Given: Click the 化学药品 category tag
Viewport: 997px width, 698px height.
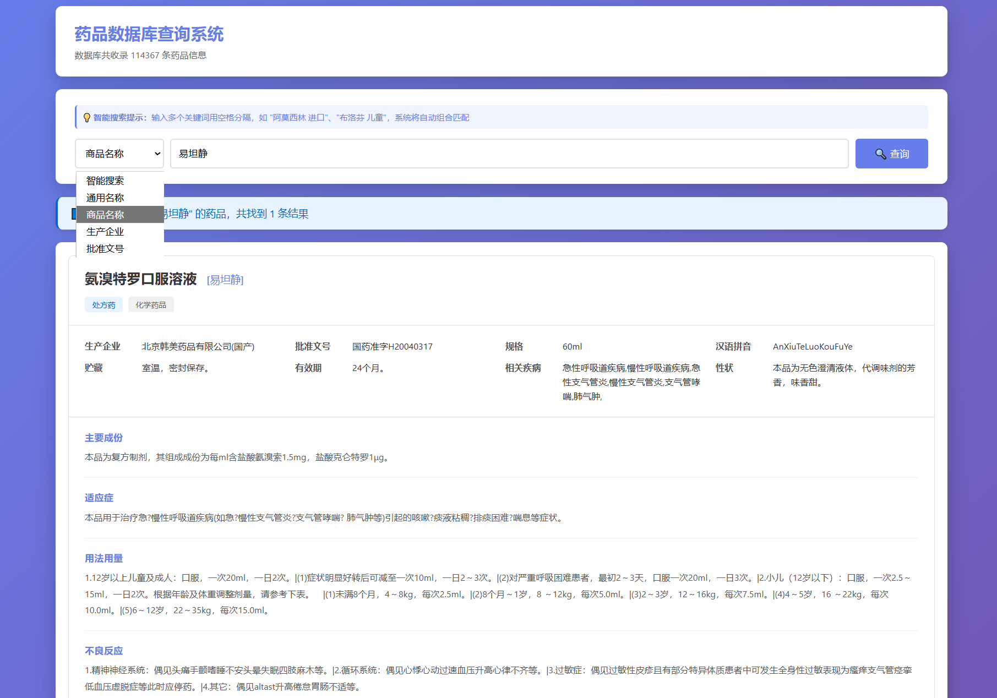Looking at the screenshot, I should (x=151, y=304).
